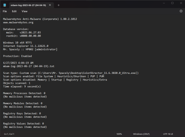Click UTF-16 LE encoding indicator
This screenshot has height=137, width=185.
pos(168,134)
